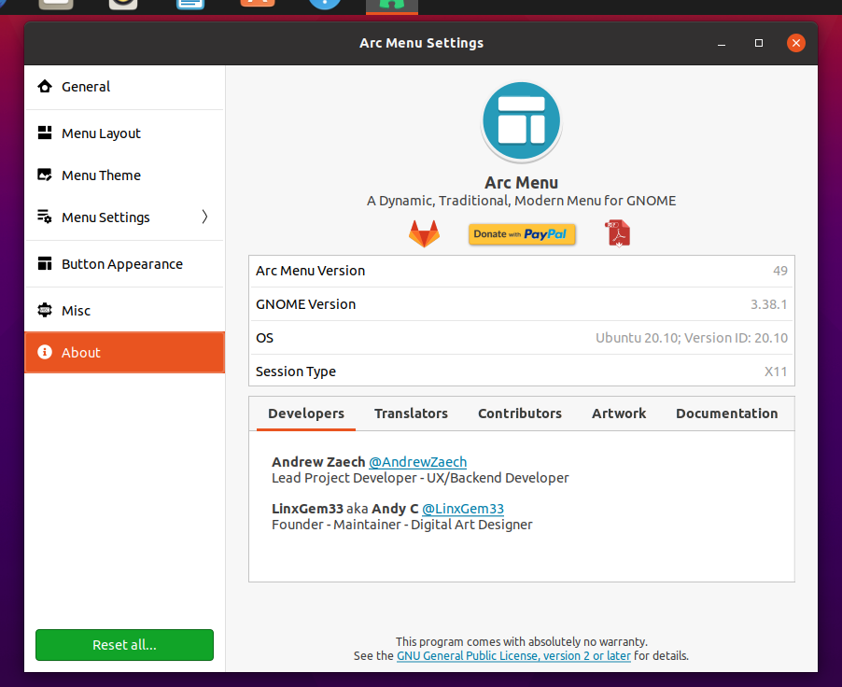Click the About info icon
This screenshot has height=687, width=842.
click(45, 352)
